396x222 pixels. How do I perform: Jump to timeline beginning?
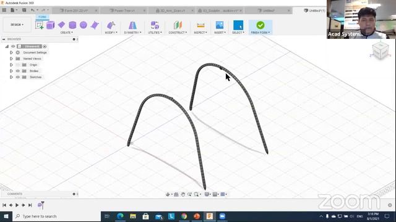coord(4,205)
